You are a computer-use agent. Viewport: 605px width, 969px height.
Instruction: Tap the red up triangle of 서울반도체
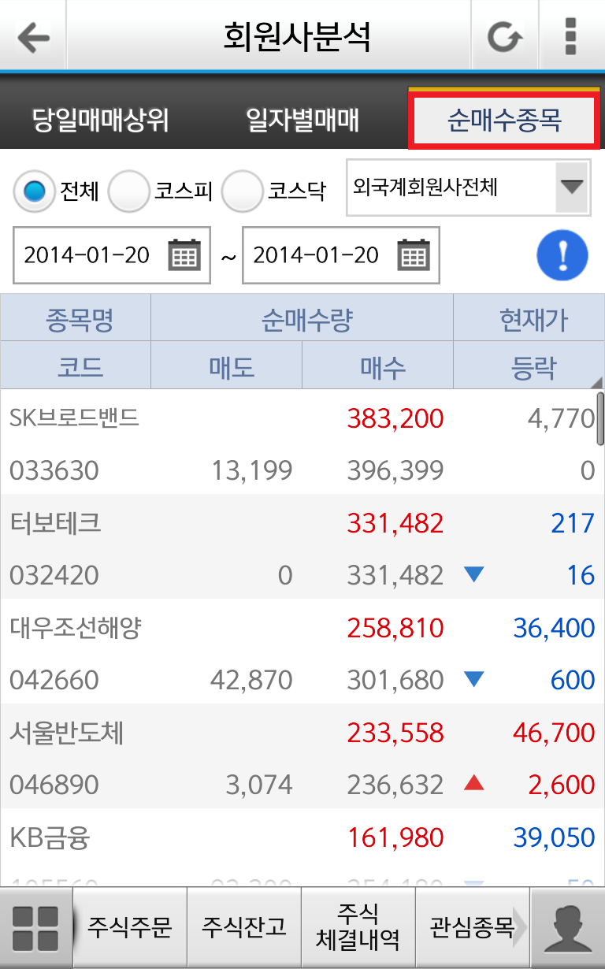coord(473,783)
